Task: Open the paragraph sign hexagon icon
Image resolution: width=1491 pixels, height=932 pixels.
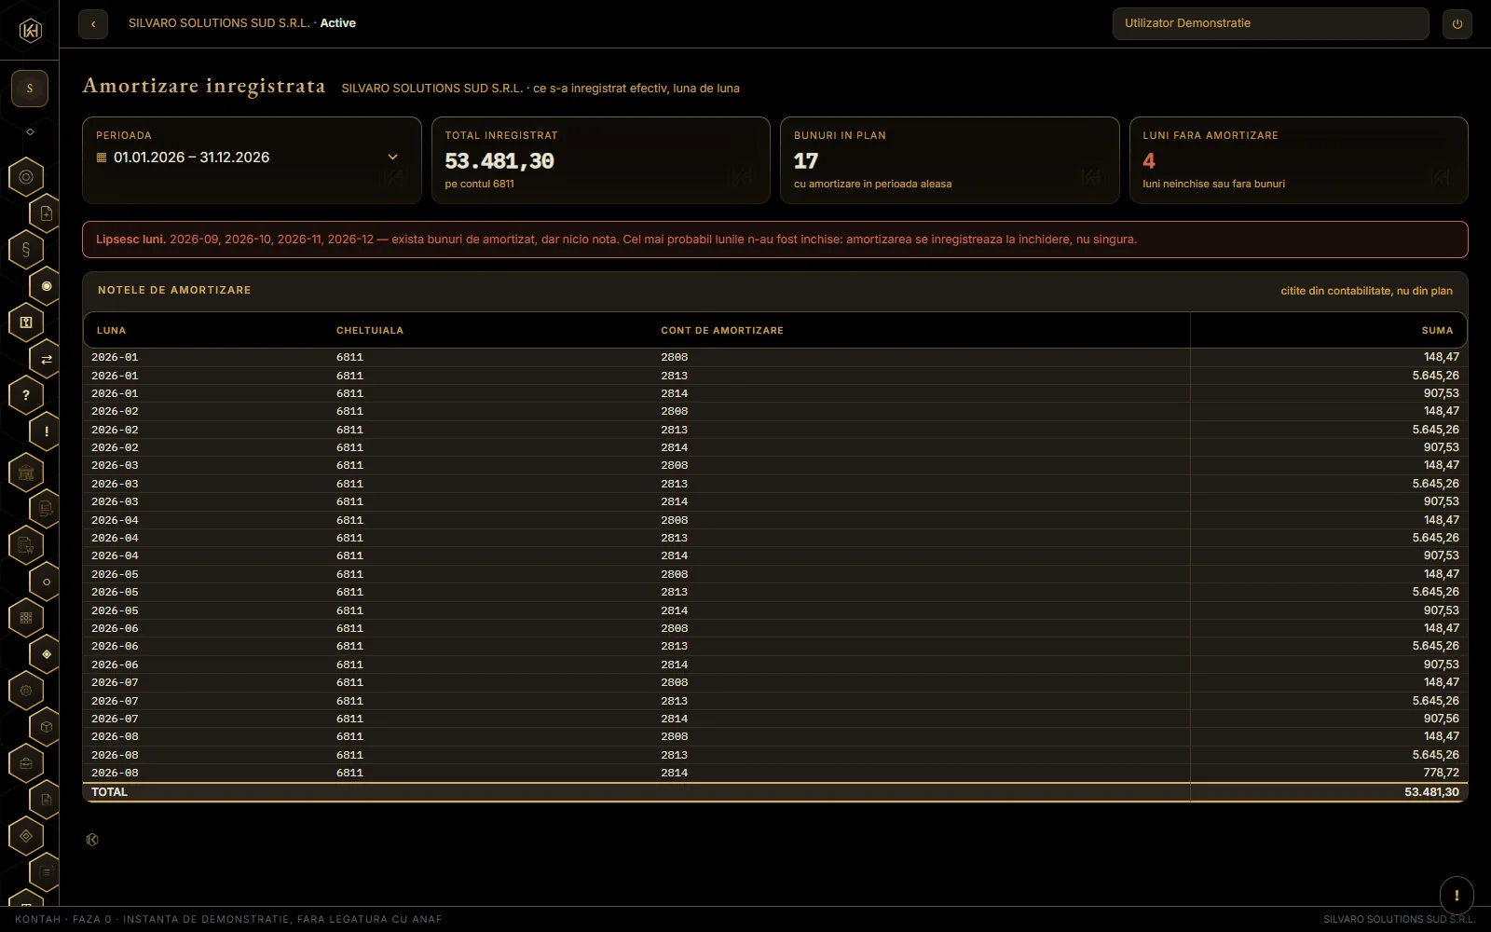Action: coord(26,249)
